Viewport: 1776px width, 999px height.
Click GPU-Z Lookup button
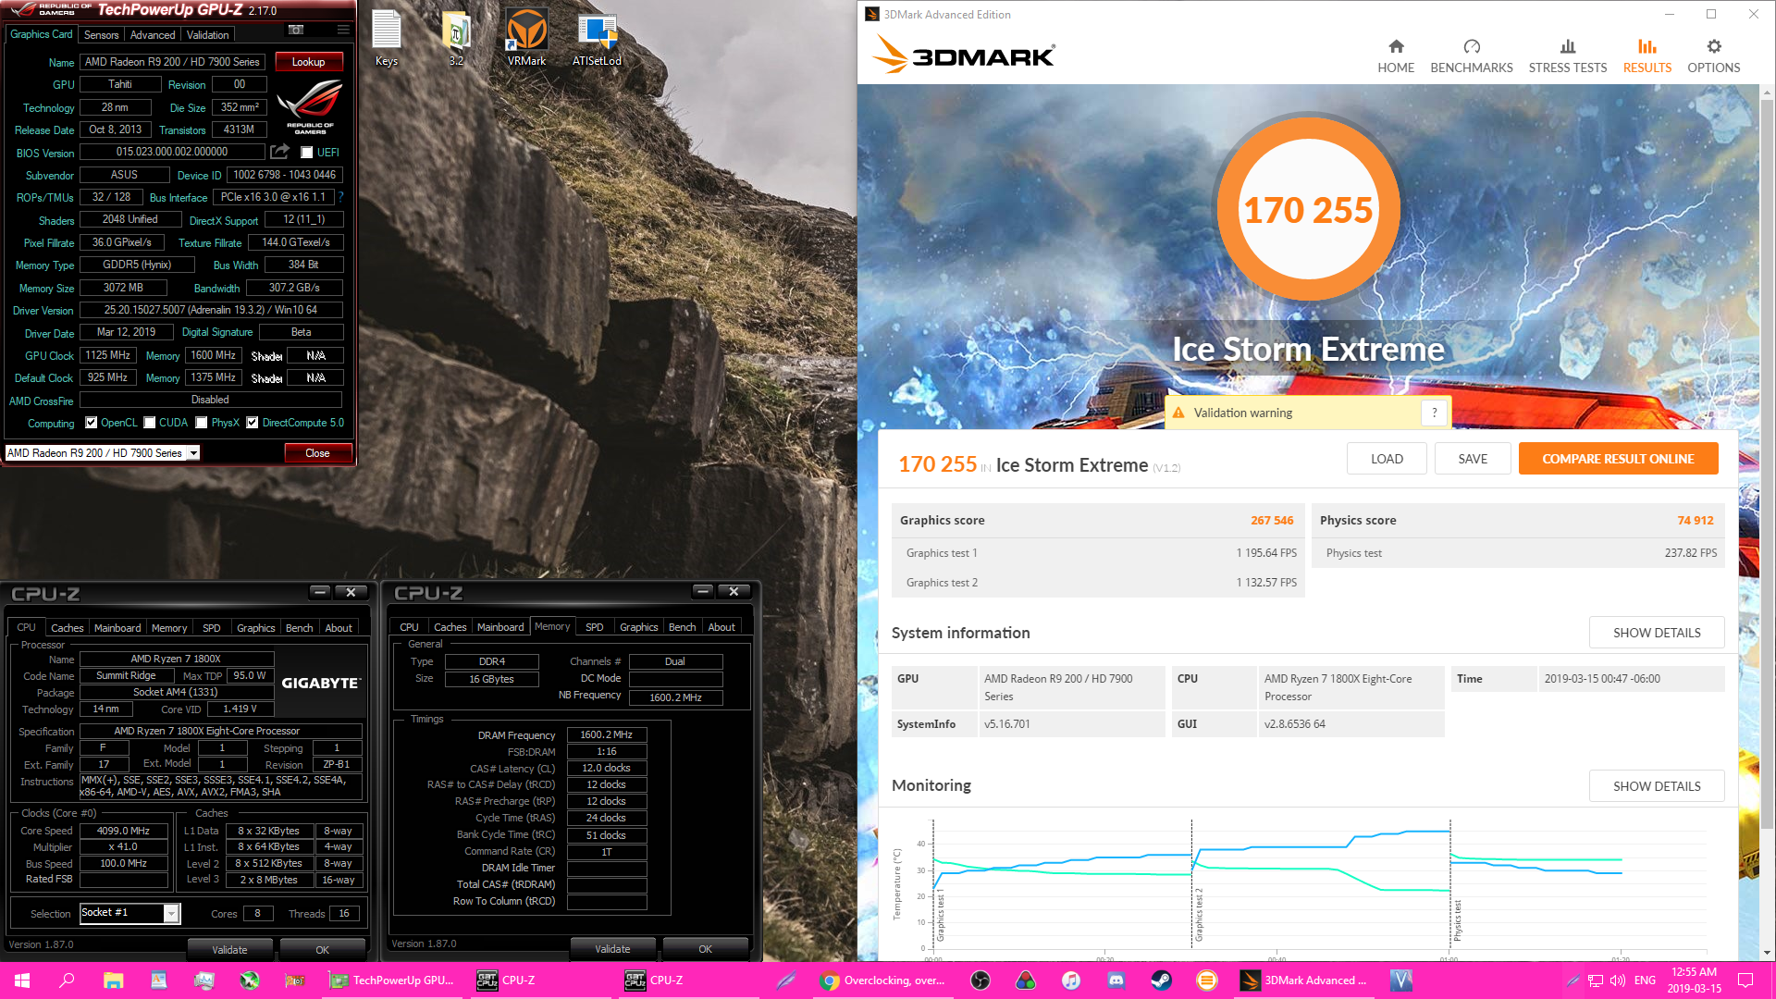tap(309, 62)
